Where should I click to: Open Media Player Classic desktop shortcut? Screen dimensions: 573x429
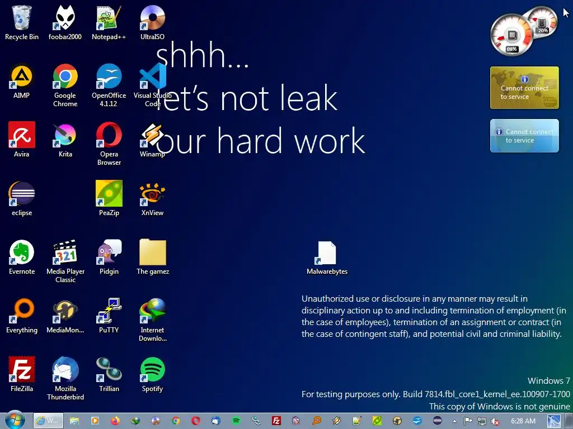tap(65, 261)
